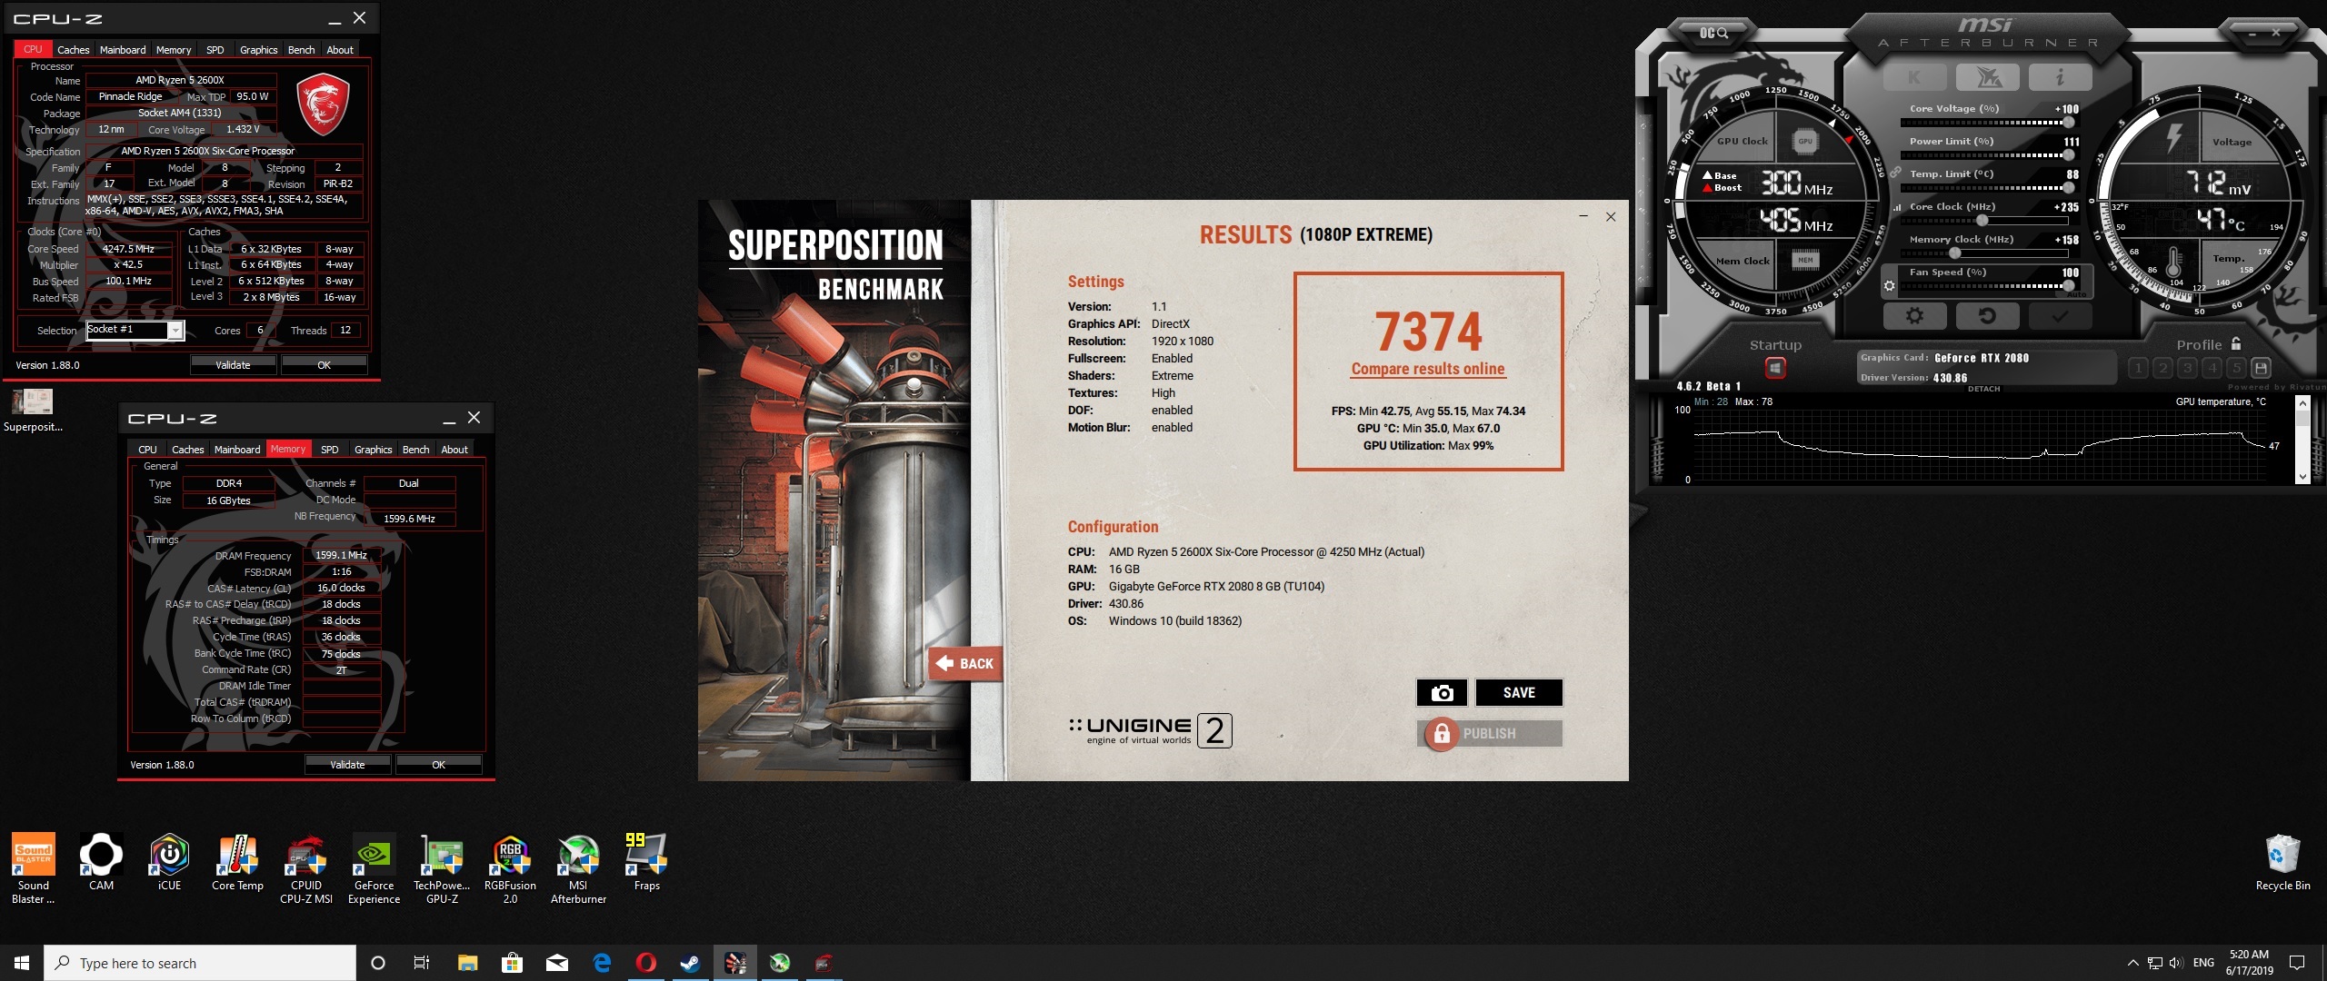Open Superposition screenshot file on desktop
Viewport: 2327px width, 981px height.
point(34,411)
